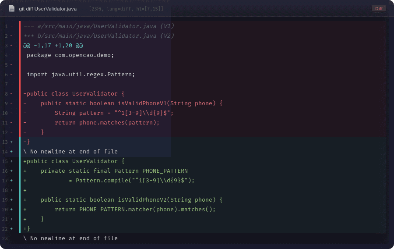The width and height of the screenshot is (394, 249).
Task: Click the 'import java.util.regex.Pattern;' line
Action: pos(81,75)
